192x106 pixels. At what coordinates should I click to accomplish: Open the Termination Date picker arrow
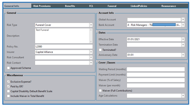(x=183, y=45)
